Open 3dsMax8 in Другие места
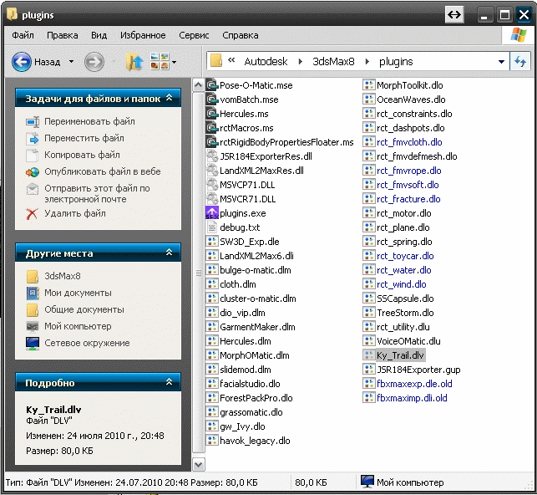 point(63,276)
